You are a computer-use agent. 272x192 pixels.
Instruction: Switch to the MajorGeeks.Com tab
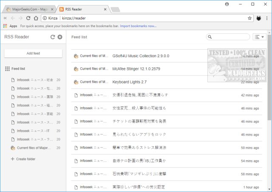tap(29, 9)
